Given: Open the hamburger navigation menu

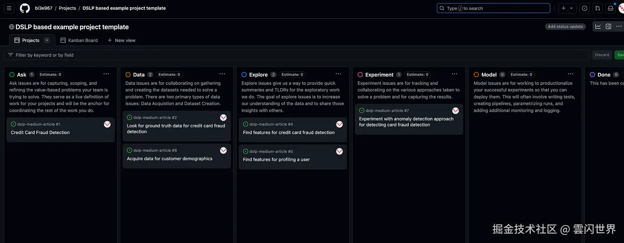Looking at the screenshot, I should coord(9,8).
